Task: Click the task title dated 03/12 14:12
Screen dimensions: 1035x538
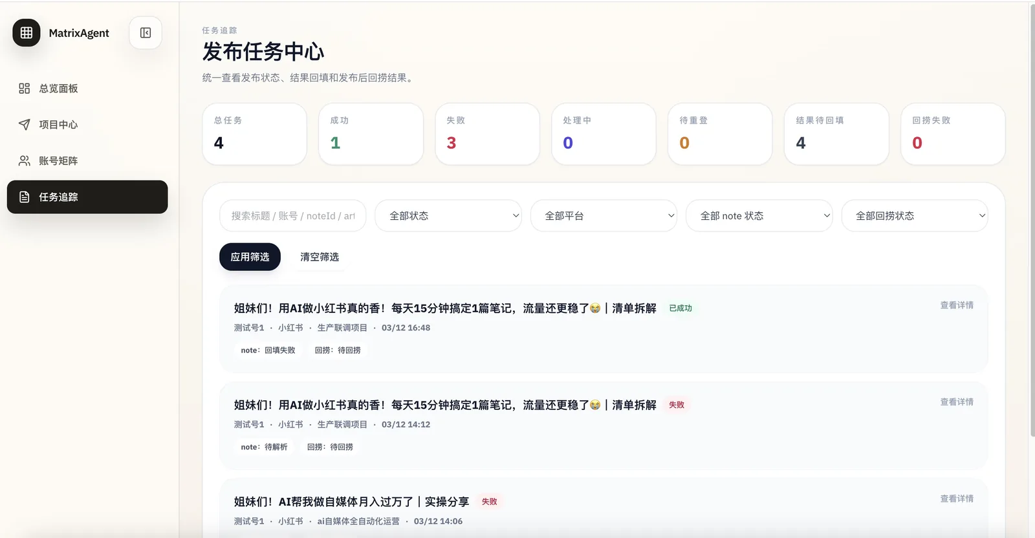Action: tap(445, 405)
